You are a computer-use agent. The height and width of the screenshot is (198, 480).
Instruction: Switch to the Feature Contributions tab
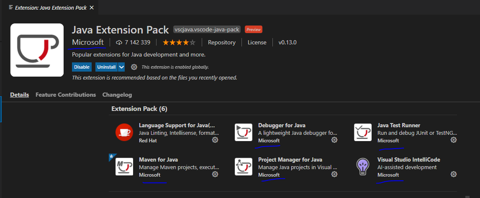click(x=66, y=95)
